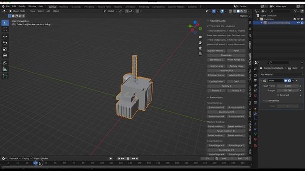Click the Soviet small #1 button

216,107
